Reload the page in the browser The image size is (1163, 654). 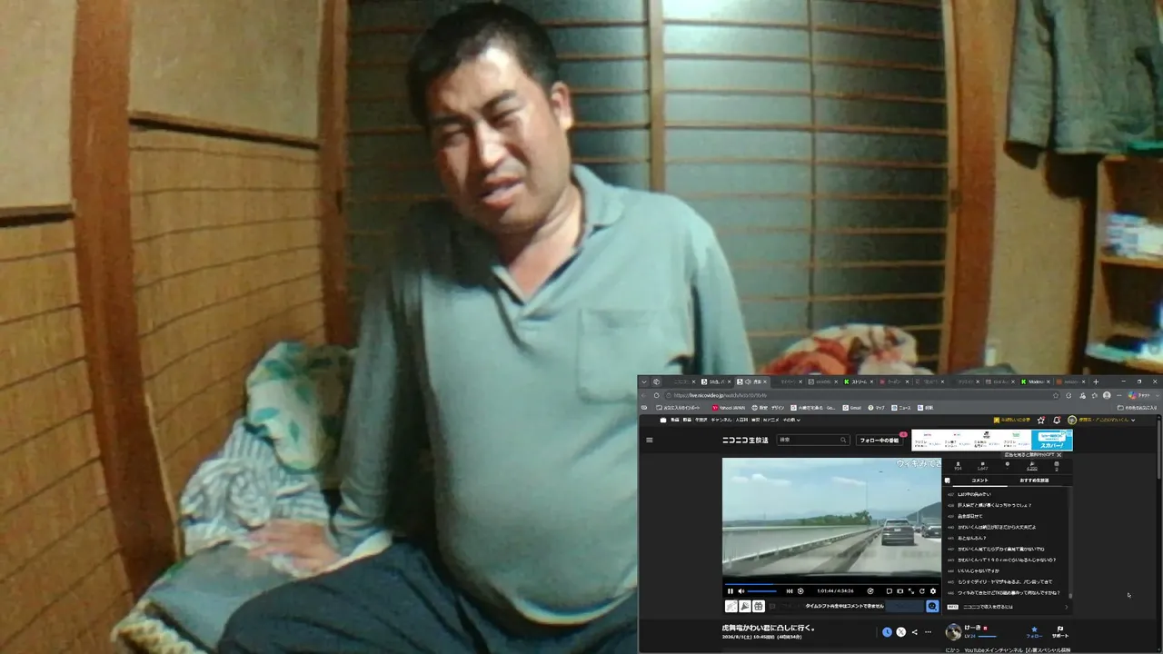[x=656, y=395]
